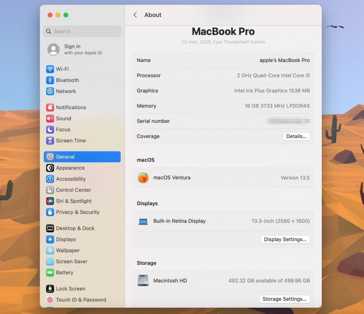Screen dimensions: 364x314
Task: Click the Storage section heading
Action: coord(147,263)
